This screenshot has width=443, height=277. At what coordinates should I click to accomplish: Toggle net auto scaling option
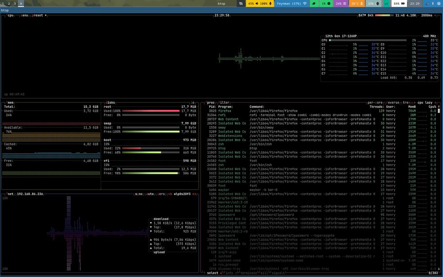coord(150,194)
